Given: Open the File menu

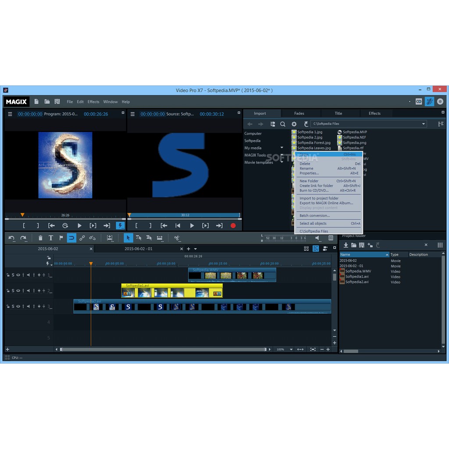Looking at the screenshot, I should 70,102.
